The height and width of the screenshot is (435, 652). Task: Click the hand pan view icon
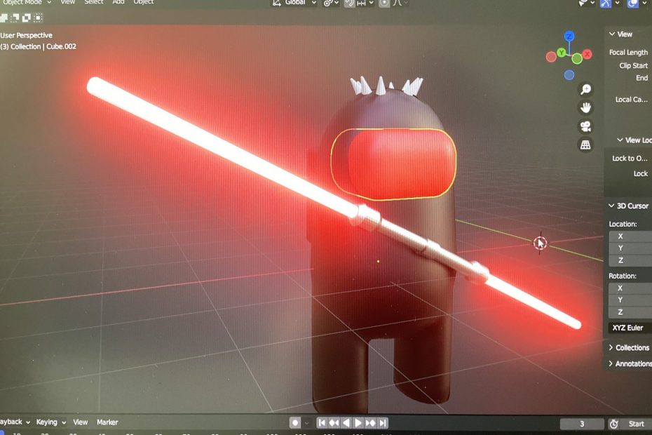point(585,108)
